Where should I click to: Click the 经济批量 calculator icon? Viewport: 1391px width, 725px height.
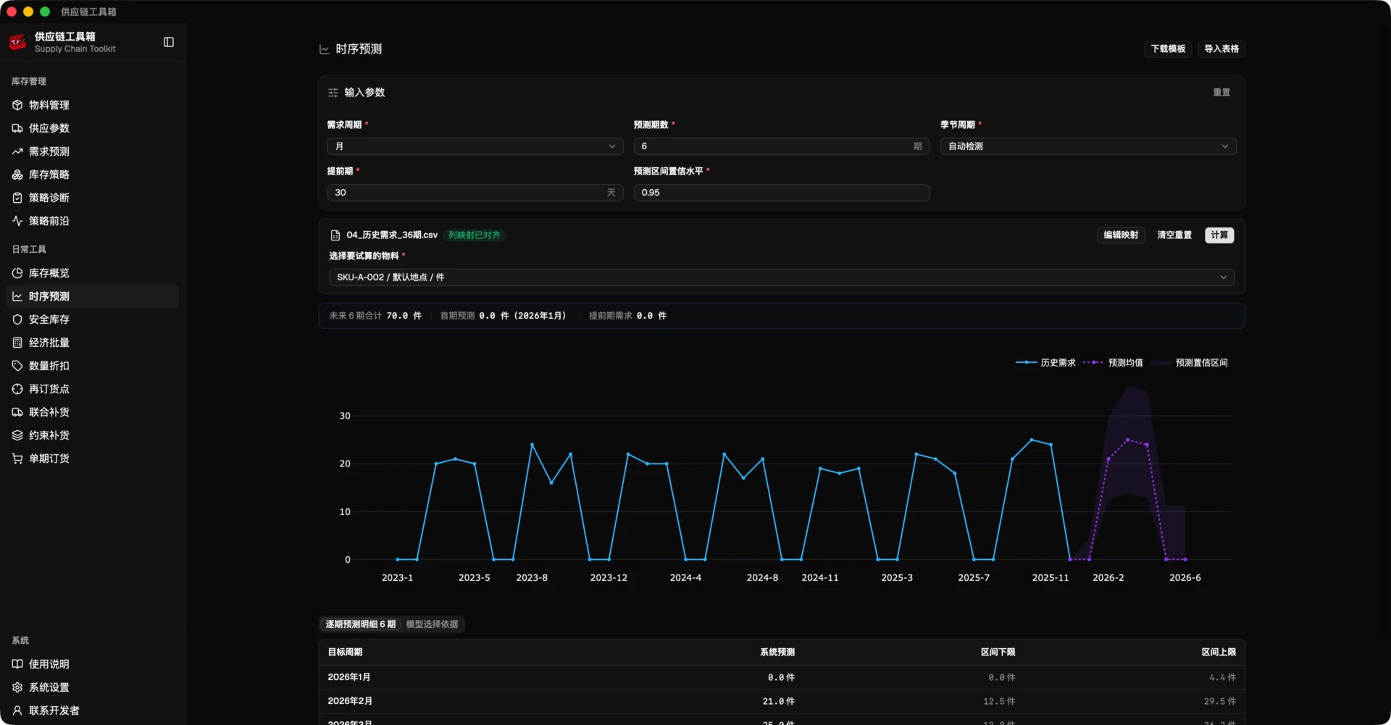pyautogui.click(x=17, y=343)
